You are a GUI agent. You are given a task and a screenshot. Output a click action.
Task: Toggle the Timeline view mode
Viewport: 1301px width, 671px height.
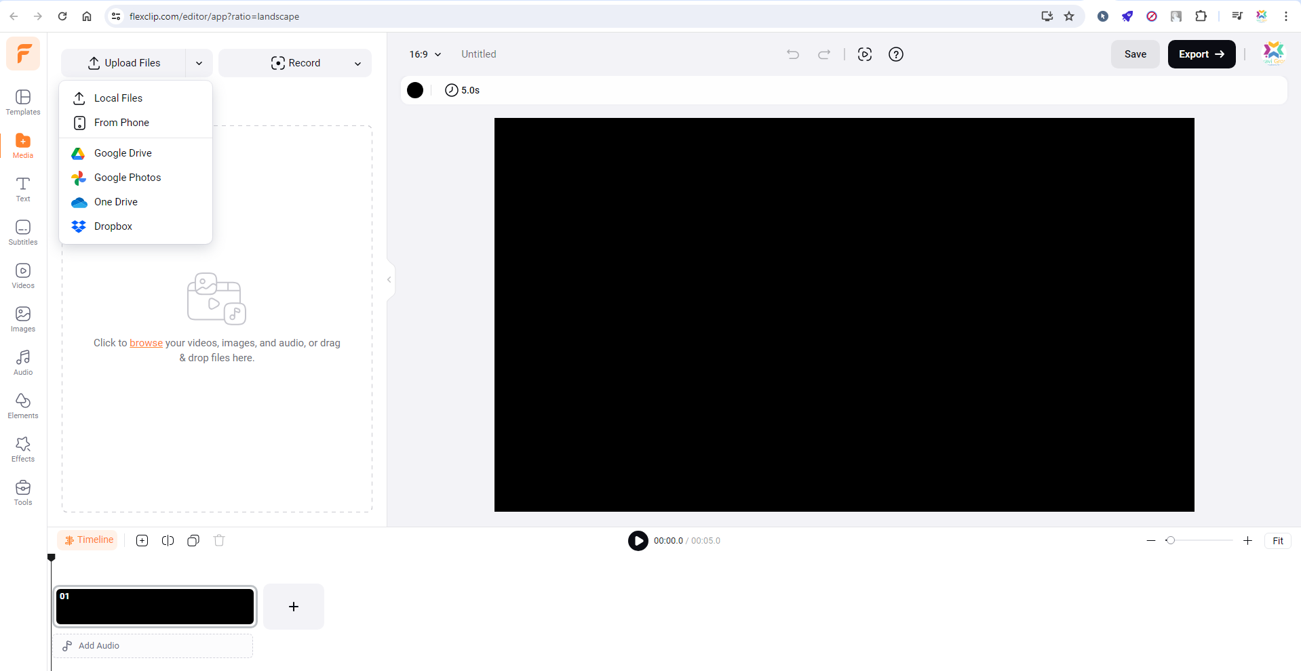88,540
